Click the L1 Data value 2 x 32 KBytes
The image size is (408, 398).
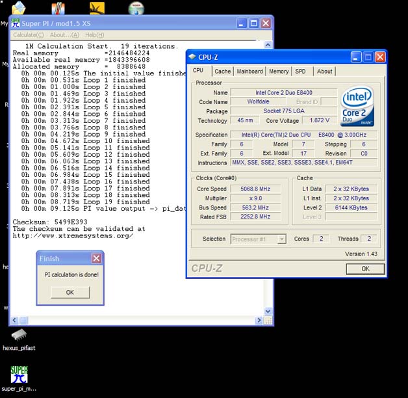click(x=351, y=189)
